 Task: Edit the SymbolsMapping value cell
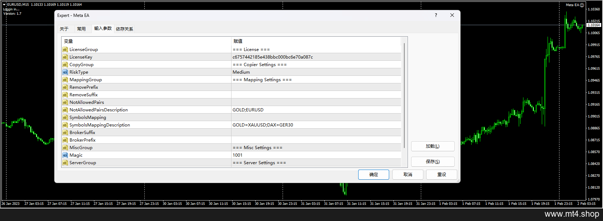[316, 118]
